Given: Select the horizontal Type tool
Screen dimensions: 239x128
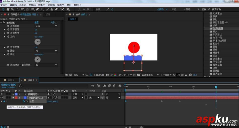Looking at the screenshot, I should tap(42, 9).
